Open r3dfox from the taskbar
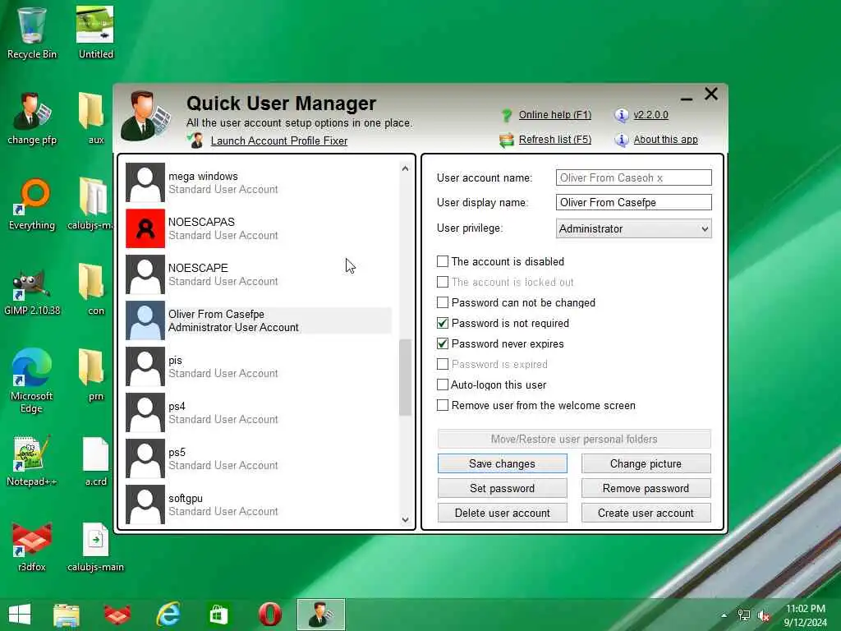The image size is (841, 631). click(x=117, y=615)
